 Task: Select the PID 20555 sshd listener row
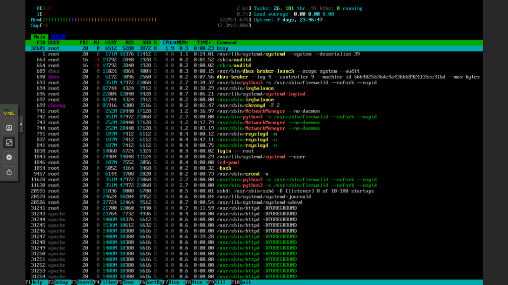pyautogui.click(x=254, y=191)
